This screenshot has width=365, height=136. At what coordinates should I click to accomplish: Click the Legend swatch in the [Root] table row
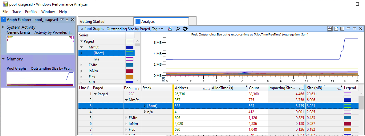[x=347, y=106]
